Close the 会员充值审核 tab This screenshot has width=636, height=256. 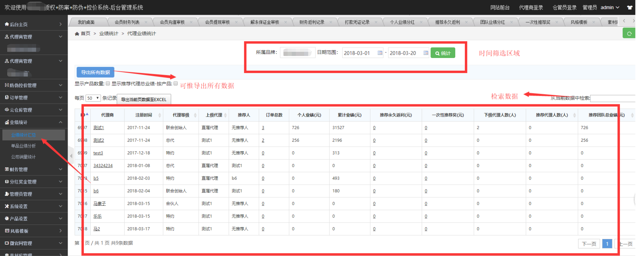coord(191,22)
